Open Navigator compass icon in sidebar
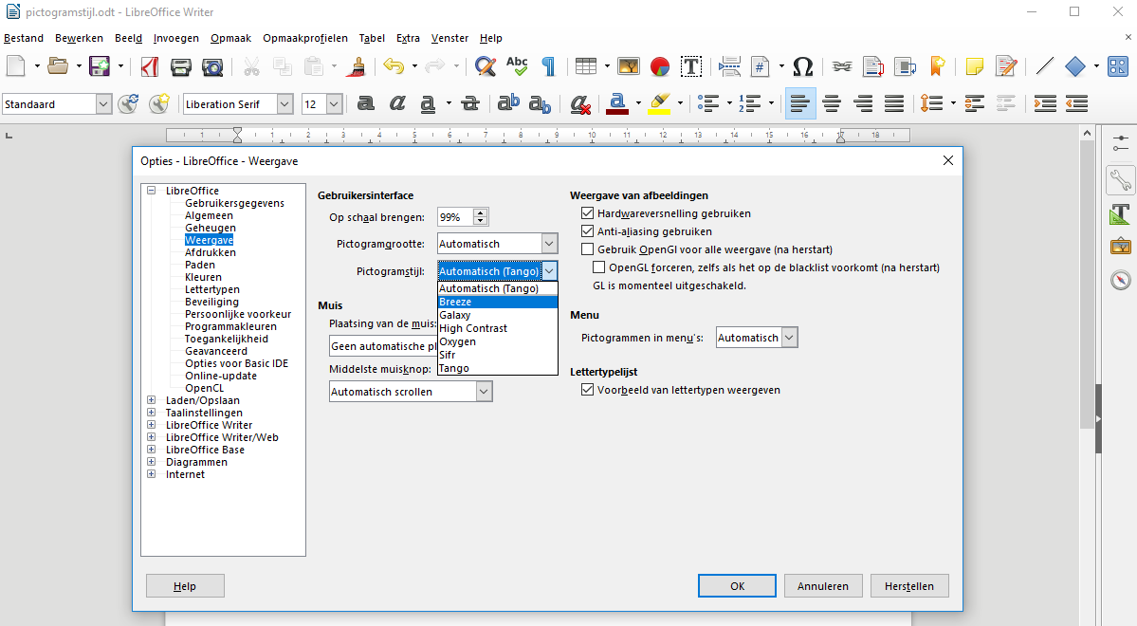This screenshot has height=626, width=1137. point(1121,280)
